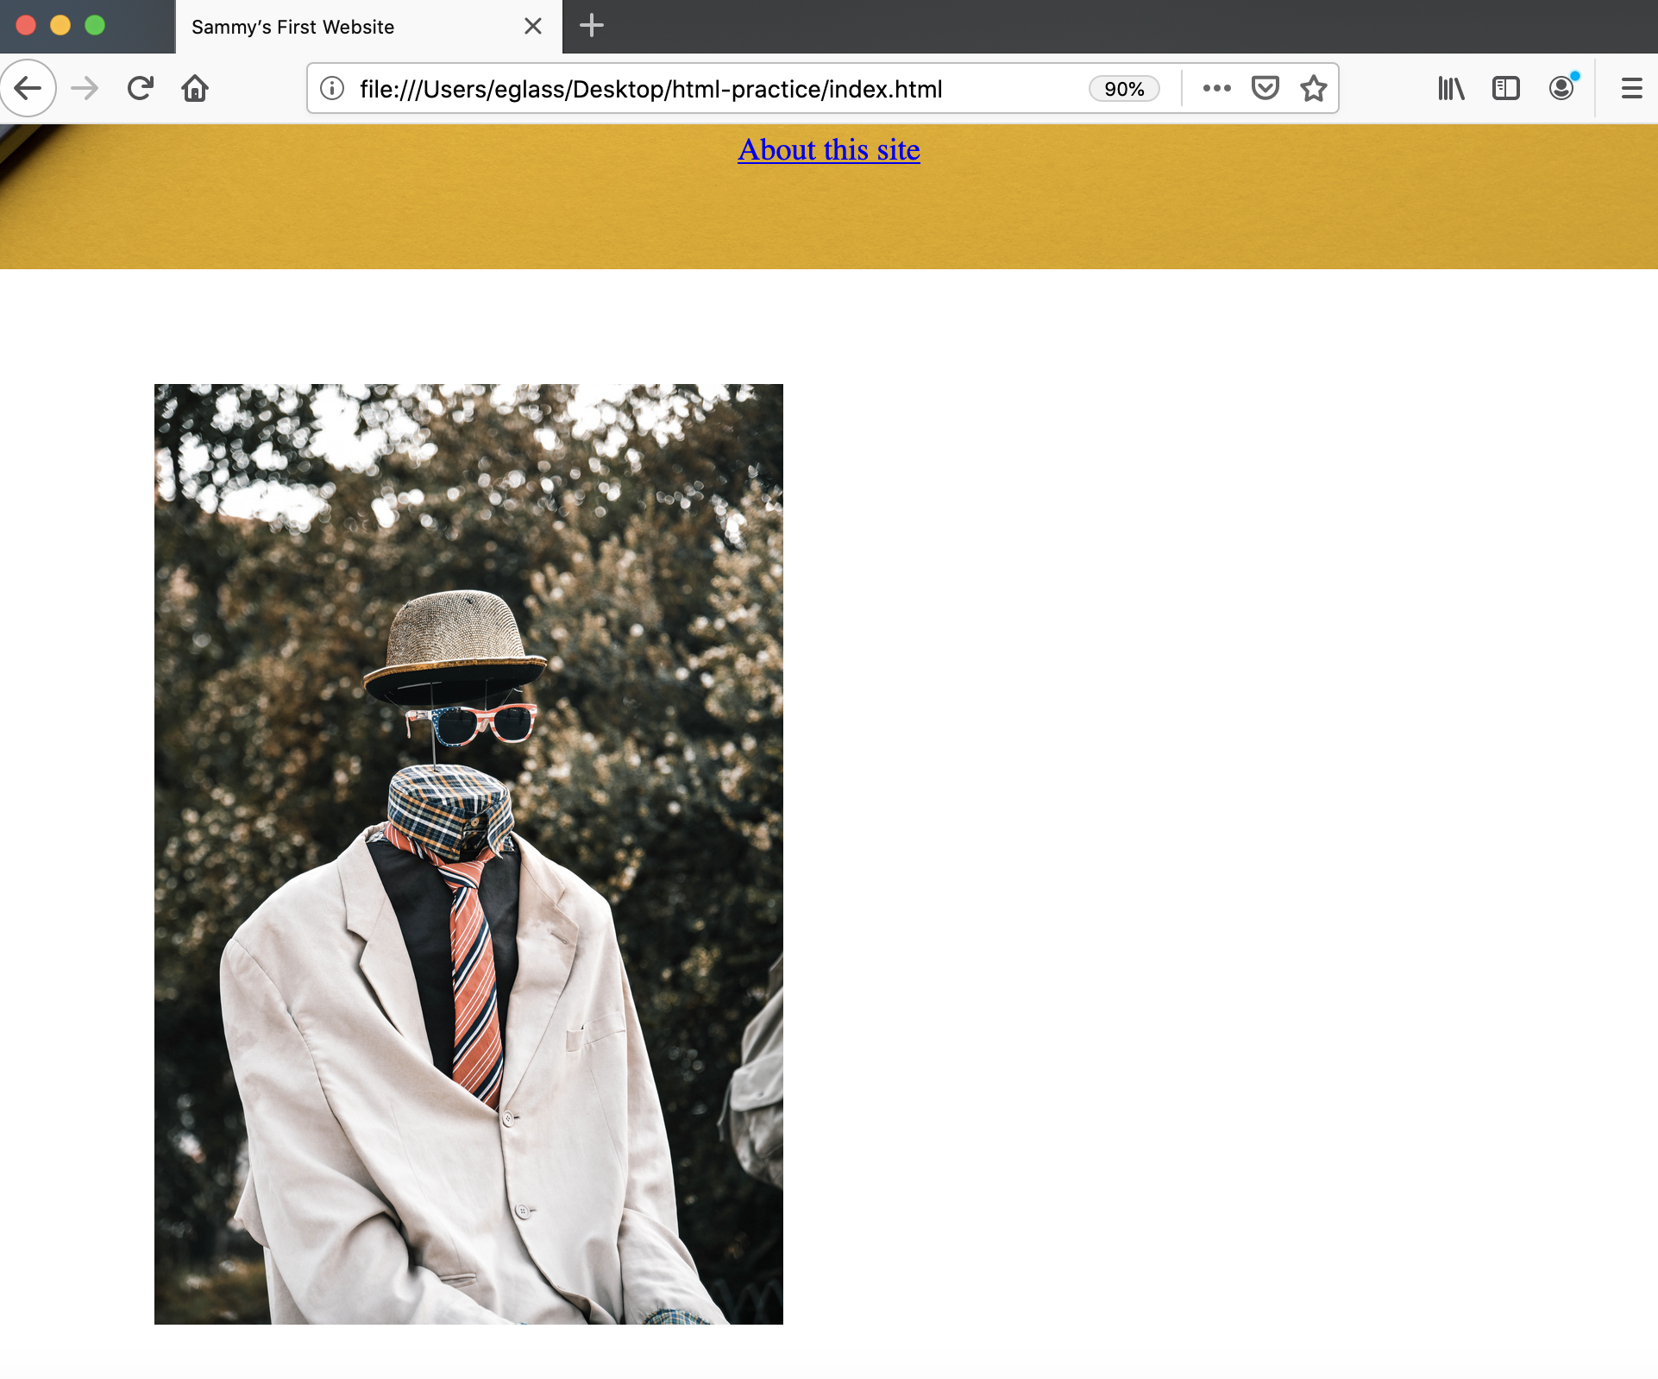1658x1379 pixels.
Task: Click the forward navigation arrow icon
Action: pyautogui.click(x=85, y=90)
